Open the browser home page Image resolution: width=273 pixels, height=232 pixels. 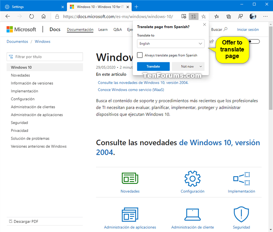pyautogui.click(x=44, y=16)
